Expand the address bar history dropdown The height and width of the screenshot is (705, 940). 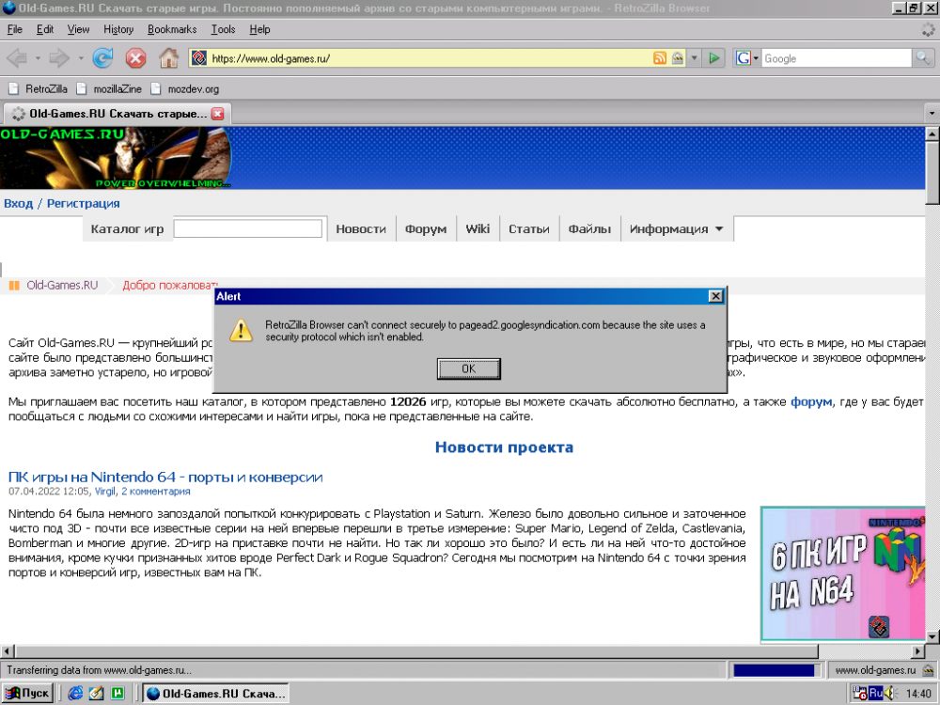(x=695, y=58)
